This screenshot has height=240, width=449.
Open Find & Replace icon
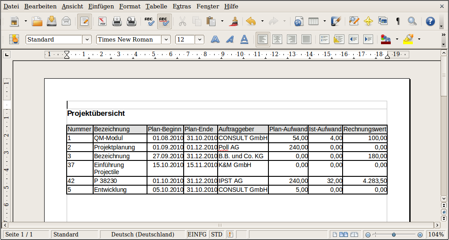click(x=354, y=22)
